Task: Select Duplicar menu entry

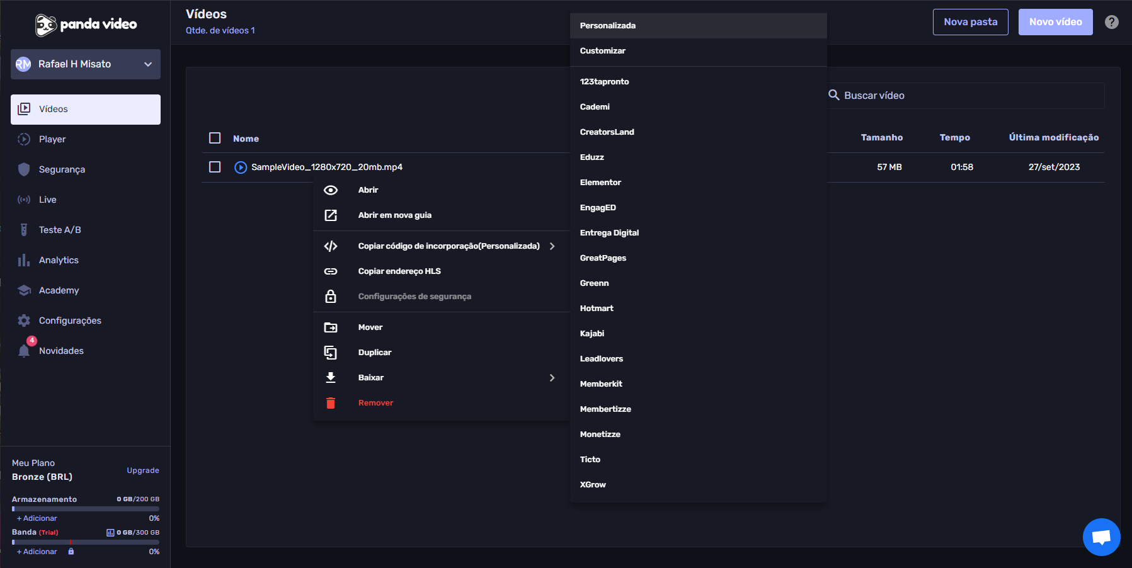Action: [442, 353]
